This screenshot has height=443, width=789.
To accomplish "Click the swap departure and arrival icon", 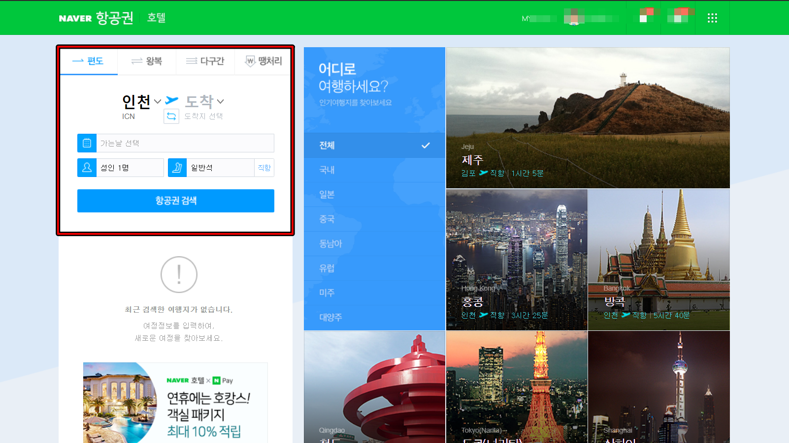I will (171, 116).
